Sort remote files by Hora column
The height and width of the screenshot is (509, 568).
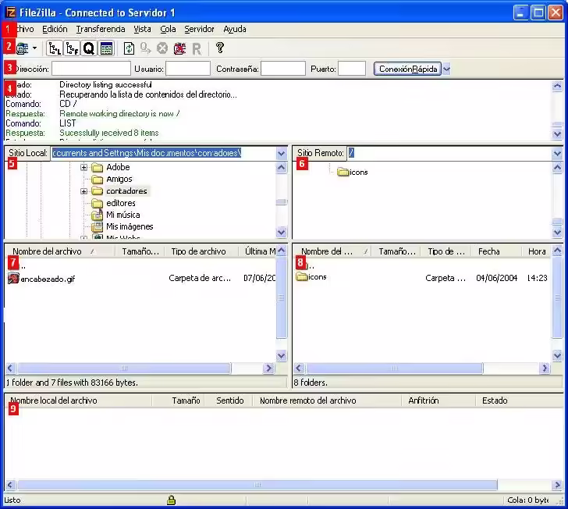[537, 251]
